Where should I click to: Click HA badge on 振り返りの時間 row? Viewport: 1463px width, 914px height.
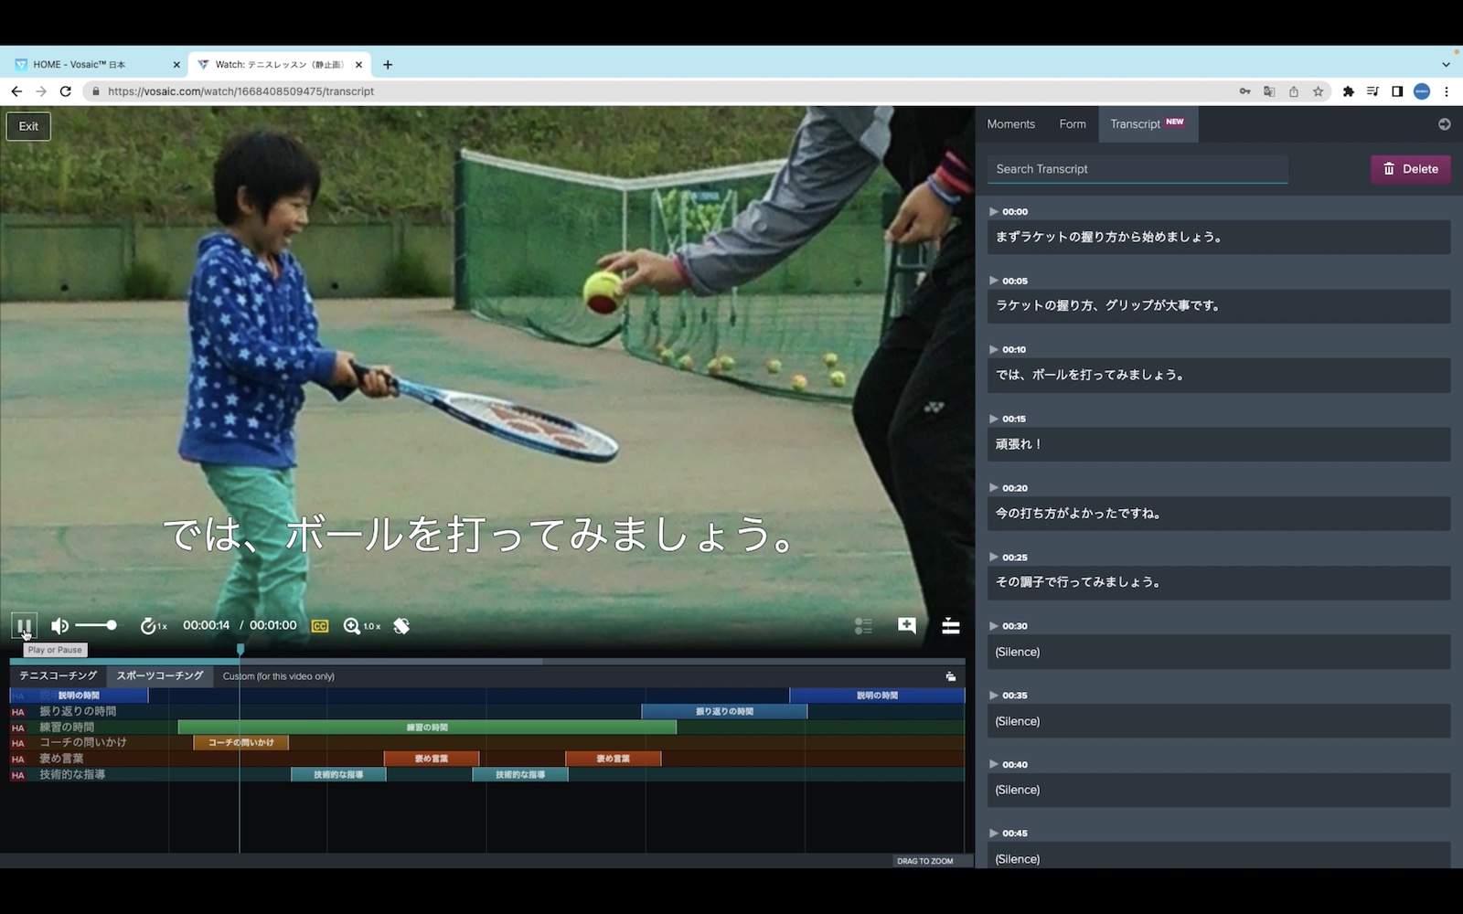pyautogui.click(x=18, y=712)
